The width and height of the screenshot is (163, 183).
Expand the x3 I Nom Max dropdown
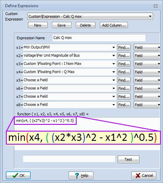[114, 64]
